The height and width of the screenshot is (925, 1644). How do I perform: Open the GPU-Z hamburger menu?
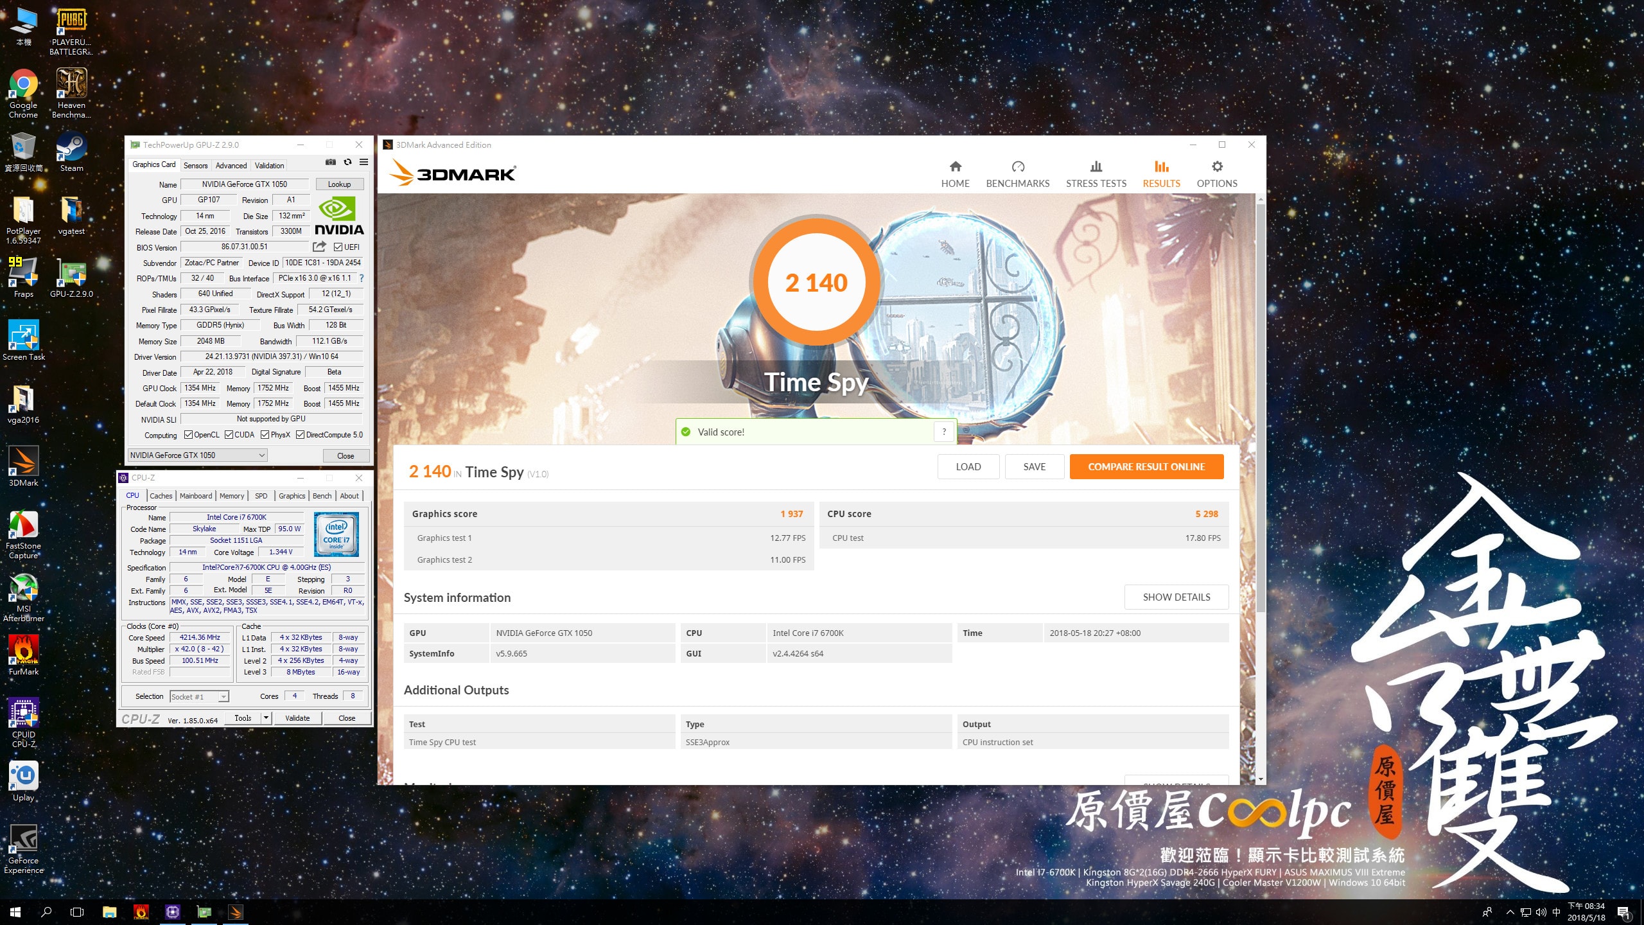[x=363, y=163]
